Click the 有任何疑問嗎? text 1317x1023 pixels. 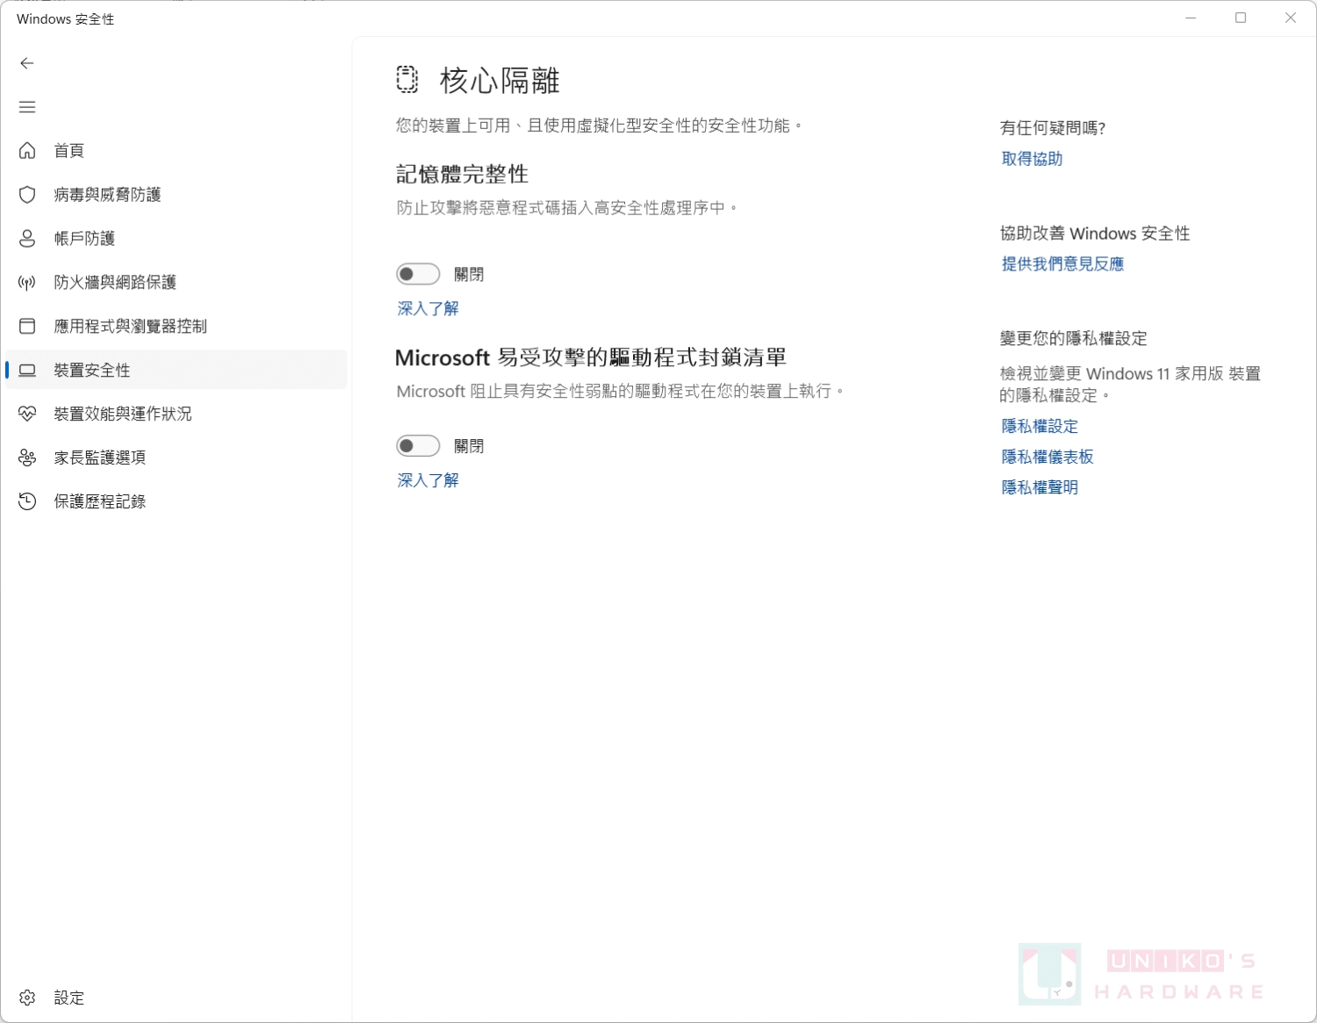pyautogui.click(x=1053, y=128)
